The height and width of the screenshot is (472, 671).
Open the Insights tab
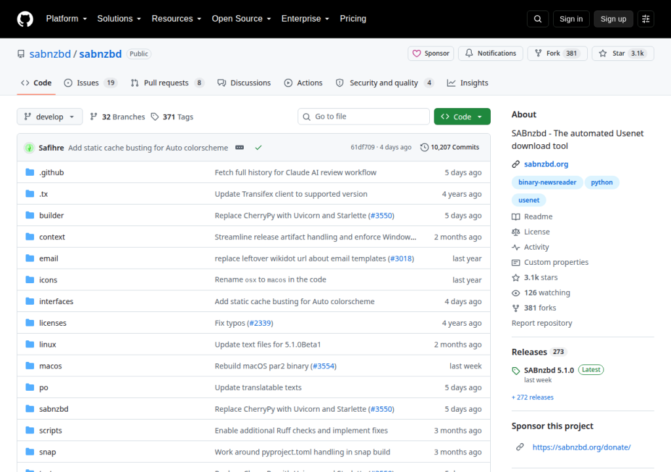tap(467, 83)
